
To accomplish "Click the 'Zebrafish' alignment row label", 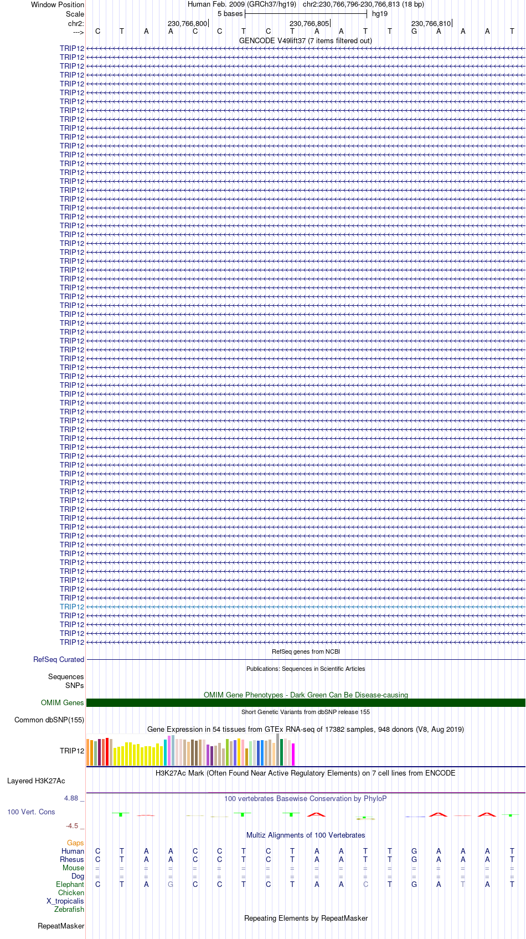I will point(69,910).
